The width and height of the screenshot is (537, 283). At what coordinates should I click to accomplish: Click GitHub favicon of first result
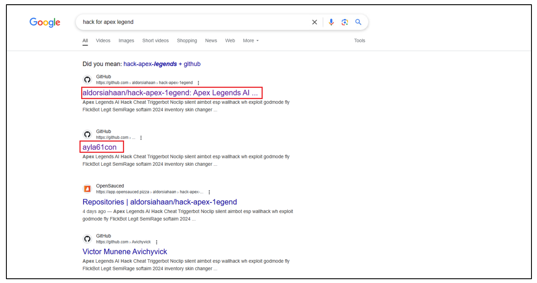point(87,79)
